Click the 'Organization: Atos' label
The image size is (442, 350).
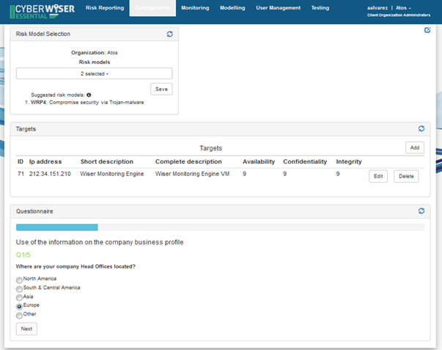(95, 53)
